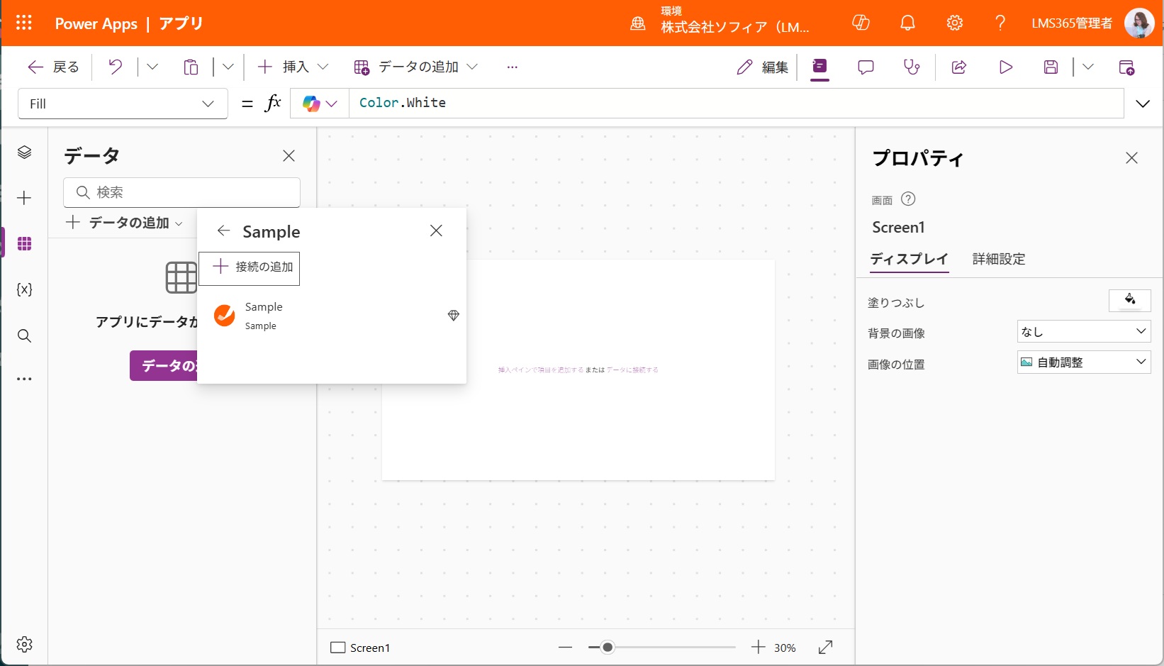Zoom out with the minus button

pyautogui.click(x=565, y=647)
